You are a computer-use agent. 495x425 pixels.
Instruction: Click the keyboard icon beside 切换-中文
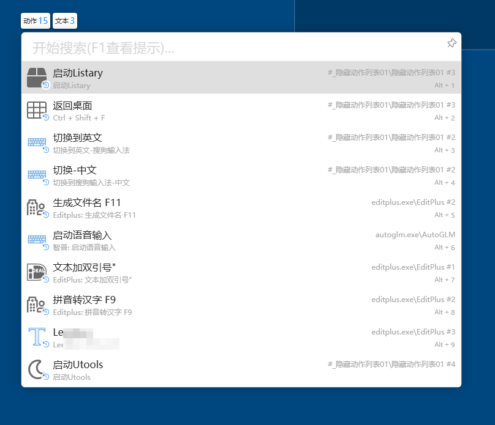37,175
